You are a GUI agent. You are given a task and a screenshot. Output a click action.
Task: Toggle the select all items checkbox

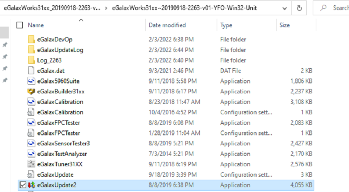click(20, 25)
